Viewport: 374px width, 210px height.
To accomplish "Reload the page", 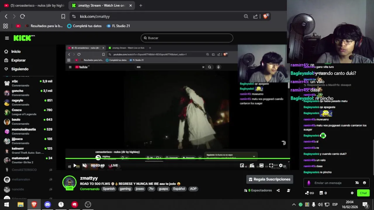I will click(x=22, y=17).
